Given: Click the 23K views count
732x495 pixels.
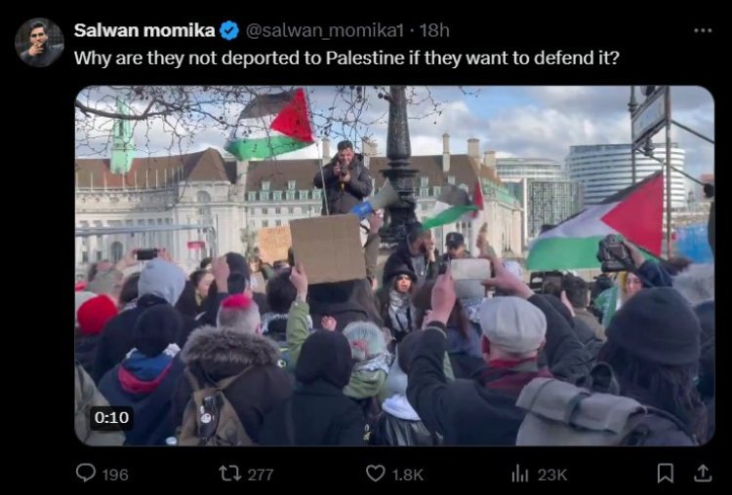Looking at the screenshot, I should (x=552, y=475).
